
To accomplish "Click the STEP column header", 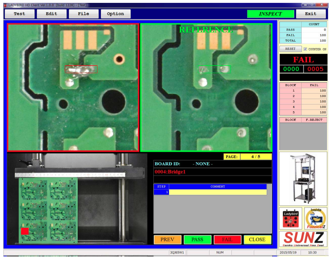I will 161,187.
